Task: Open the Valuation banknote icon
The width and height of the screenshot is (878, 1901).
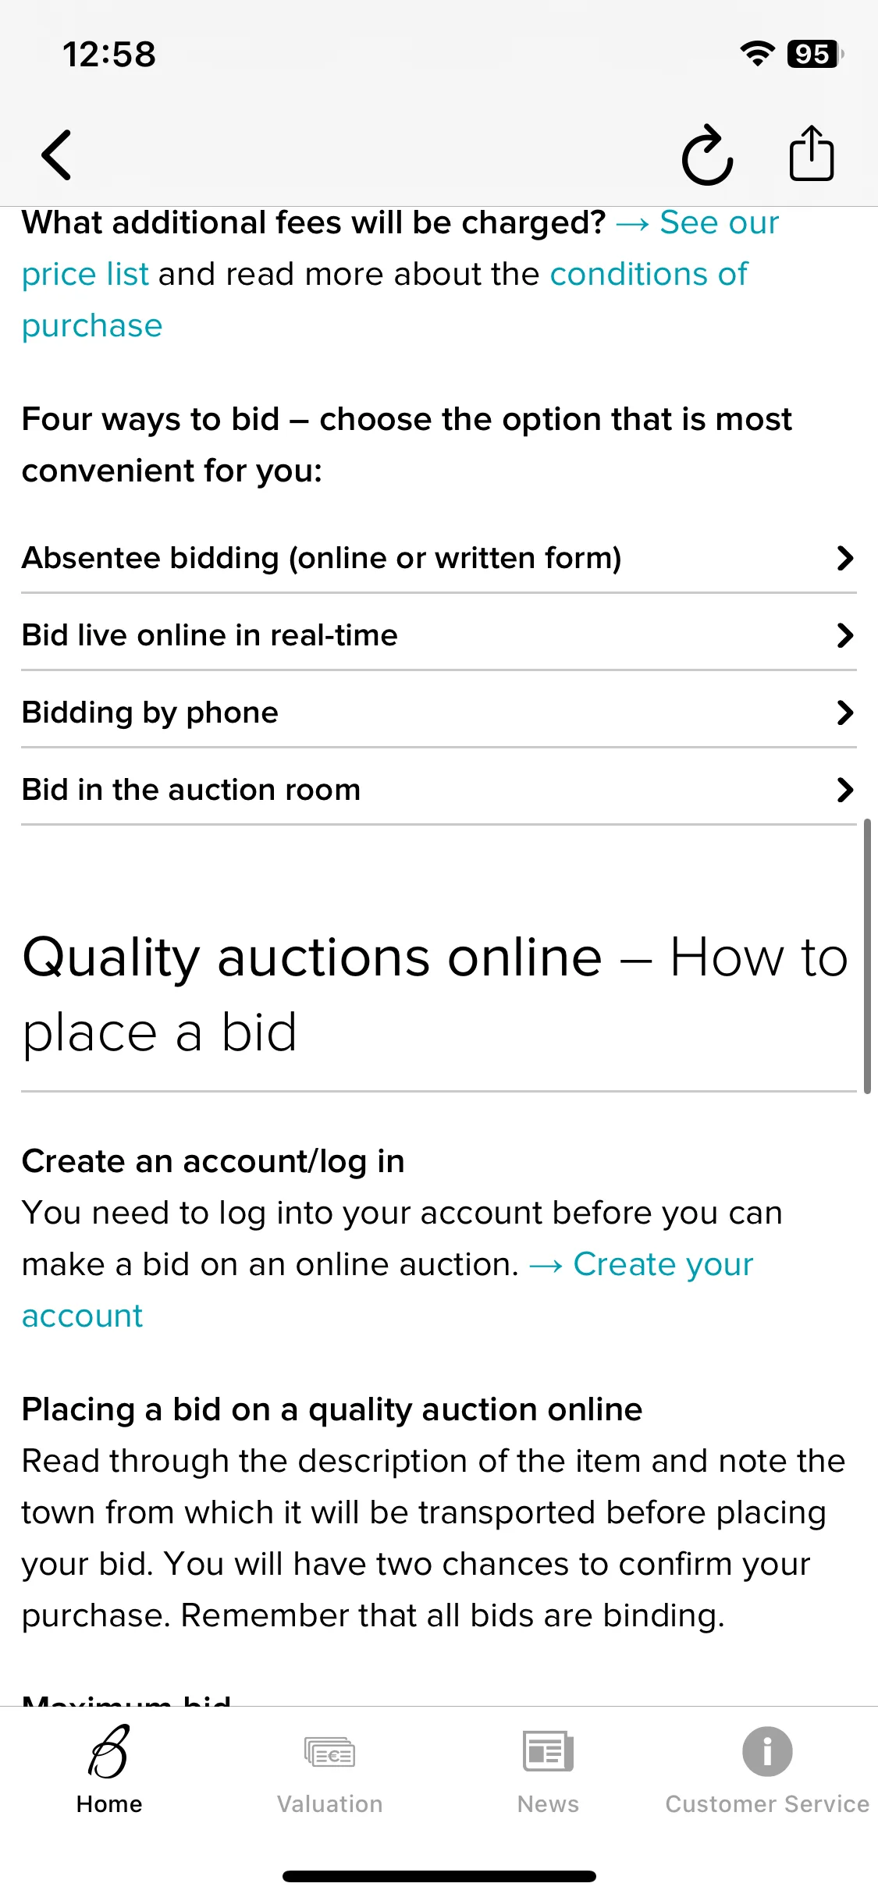Action: coord(329,1752)
